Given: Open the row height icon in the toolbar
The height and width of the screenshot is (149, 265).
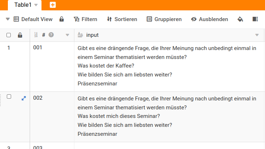Looking at the screenshot, I should coord(255,19).
